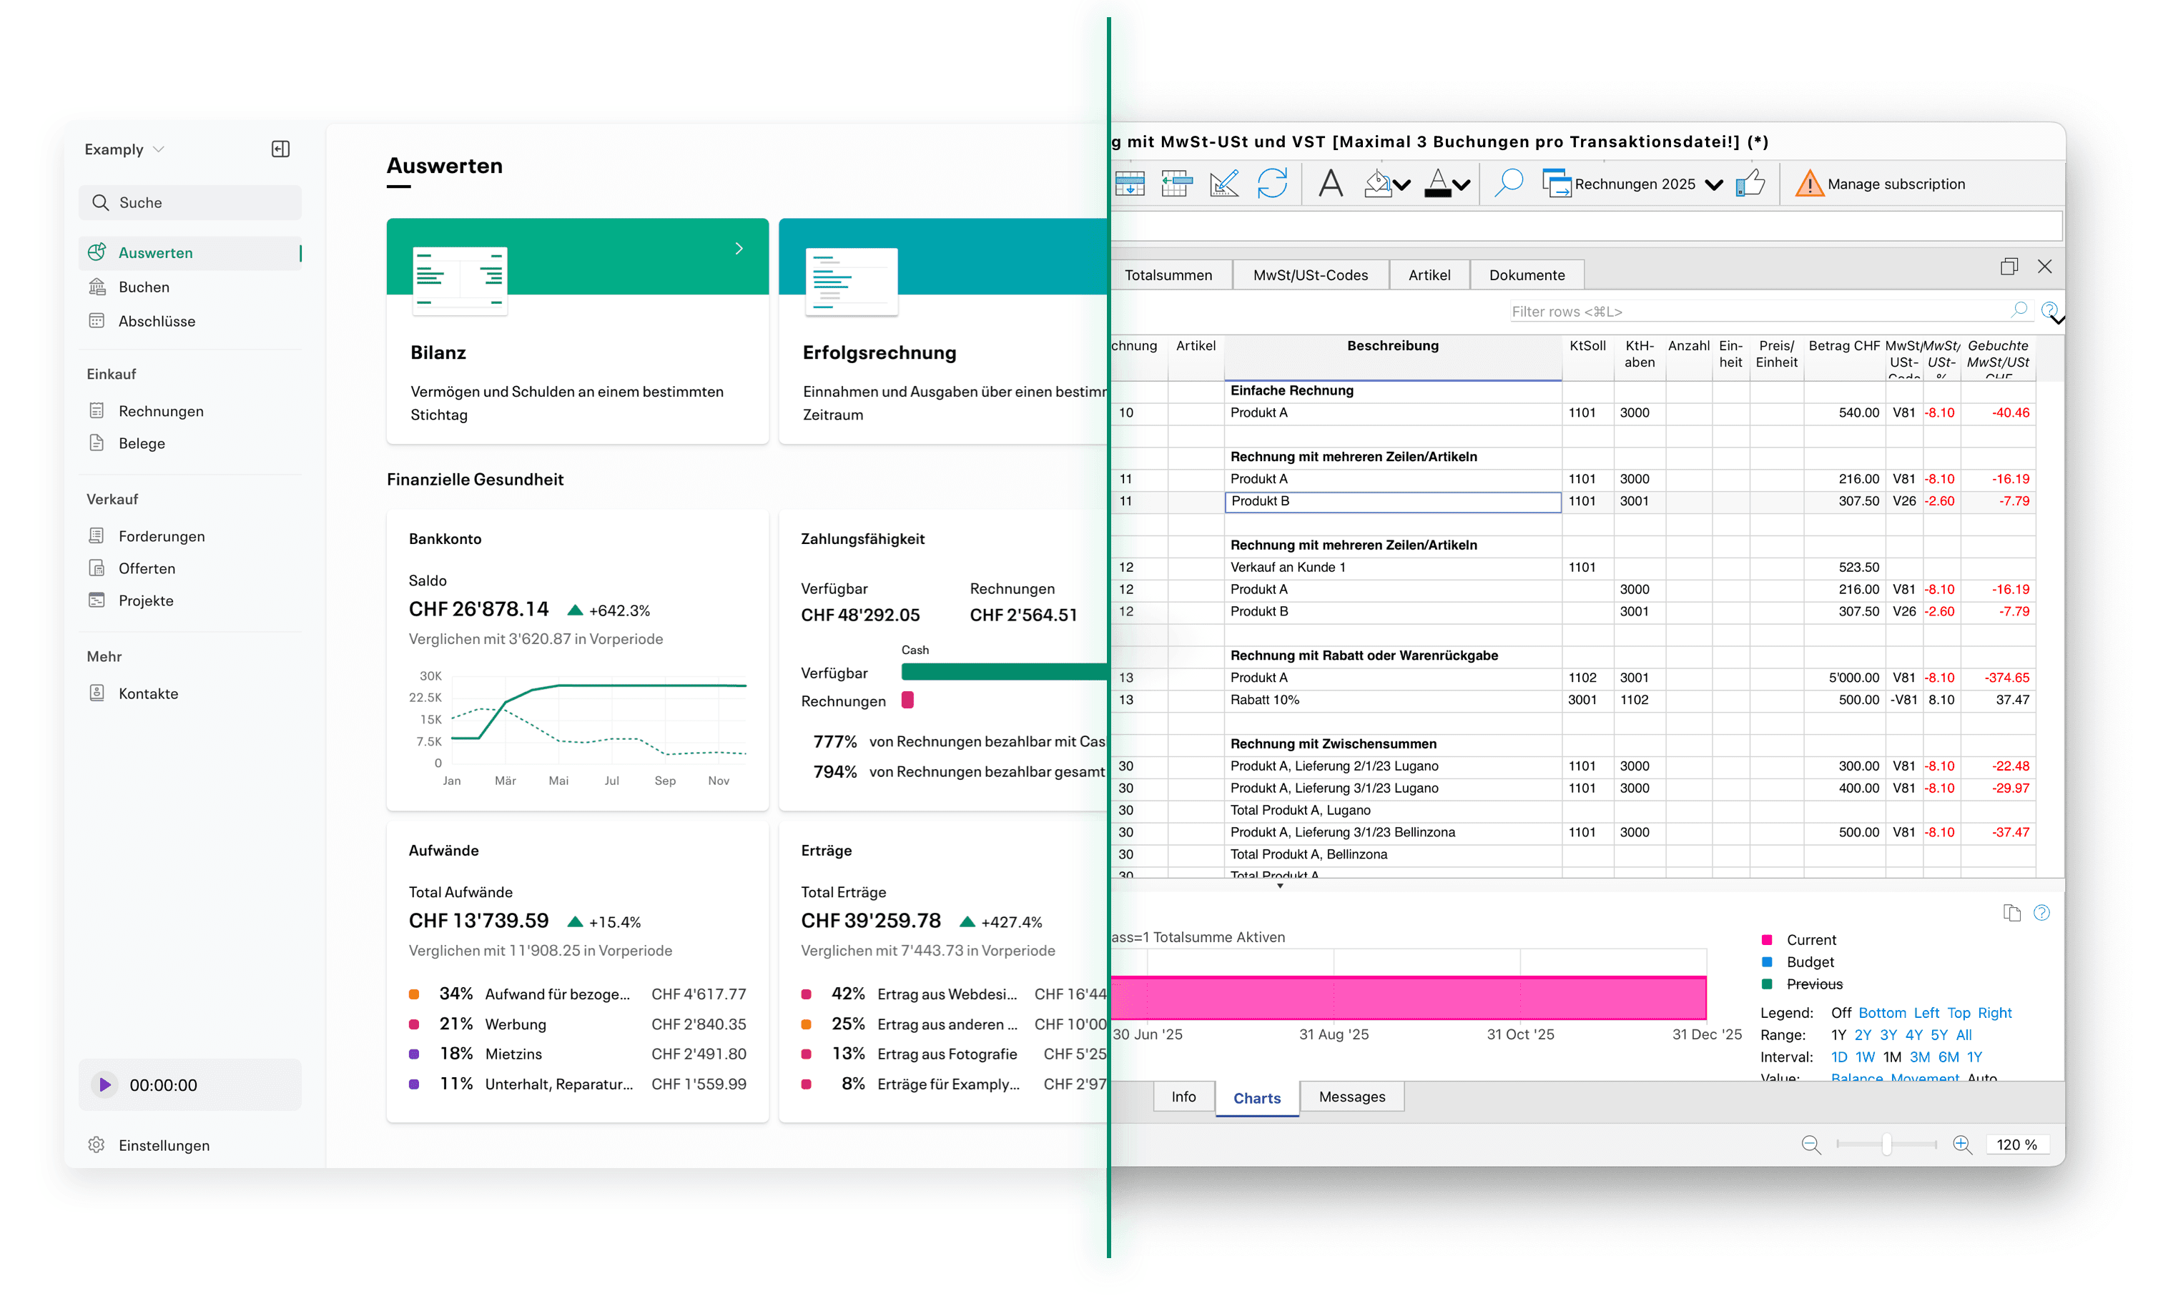Collapse the sidebar panel icon
Screen dimensions: 2158x1301
pos(280,149)
